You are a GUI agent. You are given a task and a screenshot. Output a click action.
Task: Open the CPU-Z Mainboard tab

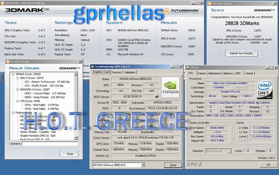[214, 73]
